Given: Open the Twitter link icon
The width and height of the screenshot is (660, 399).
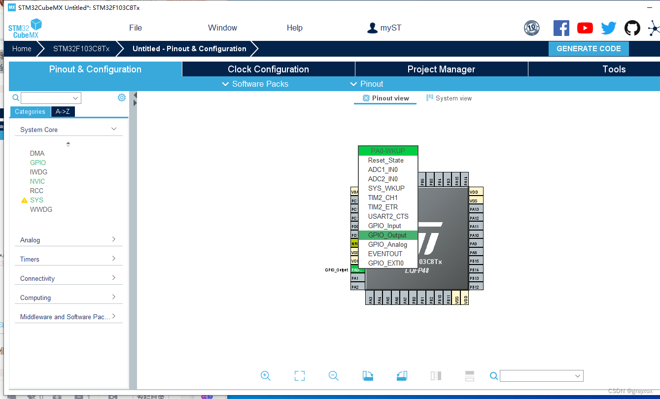Looking at the screenshot, I should coord(609,28).
